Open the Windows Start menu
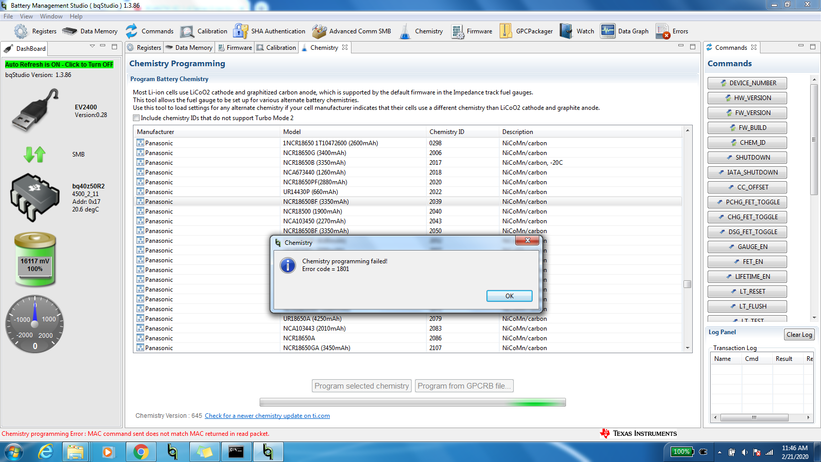The image size is (821, 462). [14, 452]
